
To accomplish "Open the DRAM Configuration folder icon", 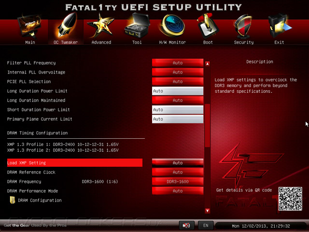I will [x=13, y=200].
